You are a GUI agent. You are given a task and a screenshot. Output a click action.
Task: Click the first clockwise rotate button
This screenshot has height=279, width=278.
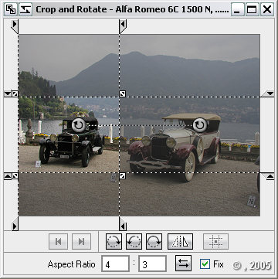(x=114, y=242)
